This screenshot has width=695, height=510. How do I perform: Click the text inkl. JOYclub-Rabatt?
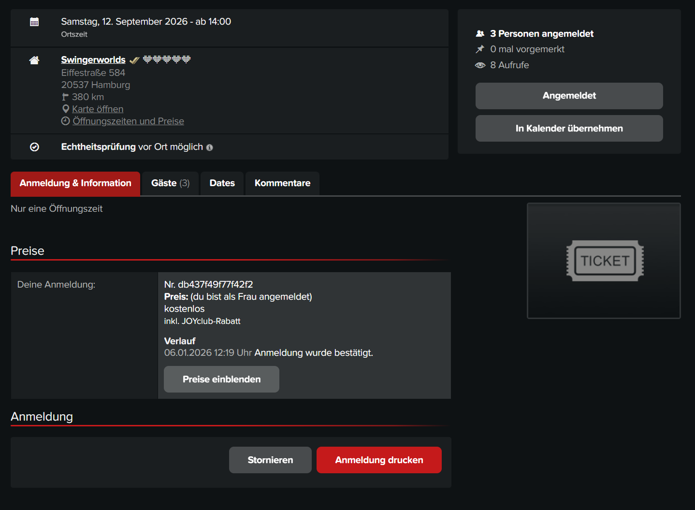tap(202, 321)
